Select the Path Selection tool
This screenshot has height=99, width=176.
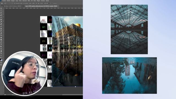(1, 46)
